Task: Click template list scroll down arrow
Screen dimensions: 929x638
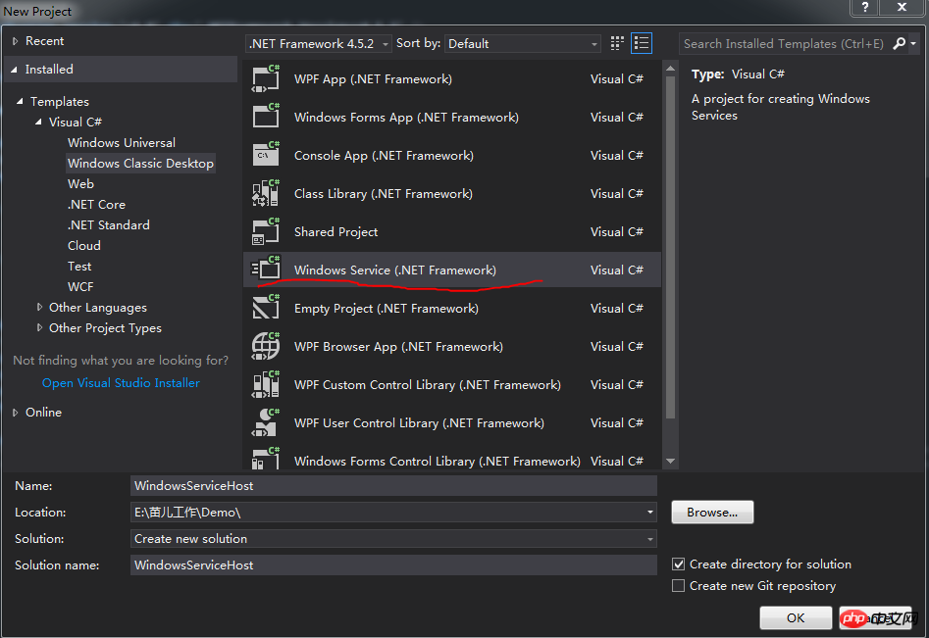Action: point(671,461)
